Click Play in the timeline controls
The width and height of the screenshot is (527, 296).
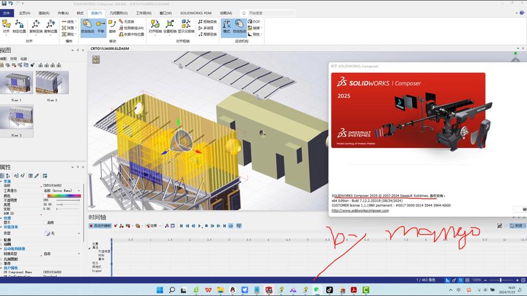click(x=200, y=226)
